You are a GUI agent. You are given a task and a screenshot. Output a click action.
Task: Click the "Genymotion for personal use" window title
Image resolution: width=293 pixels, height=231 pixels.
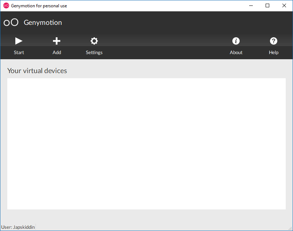pyautogui.click(x=39, y=6)
